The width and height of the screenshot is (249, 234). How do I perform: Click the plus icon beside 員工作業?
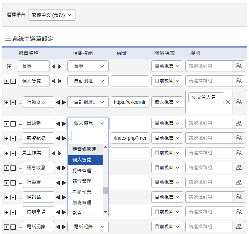pos(6,153)
